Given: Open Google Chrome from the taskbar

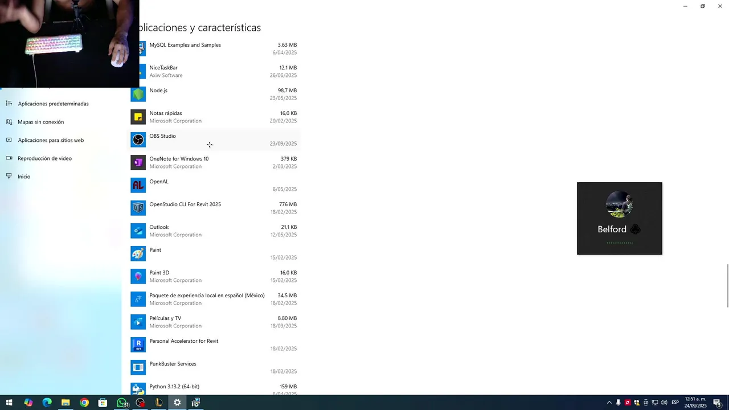Looking at the screenshot, I should [84, 403].
